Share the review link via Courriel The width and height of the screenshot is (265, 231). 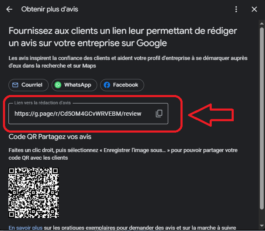[28, 85]
